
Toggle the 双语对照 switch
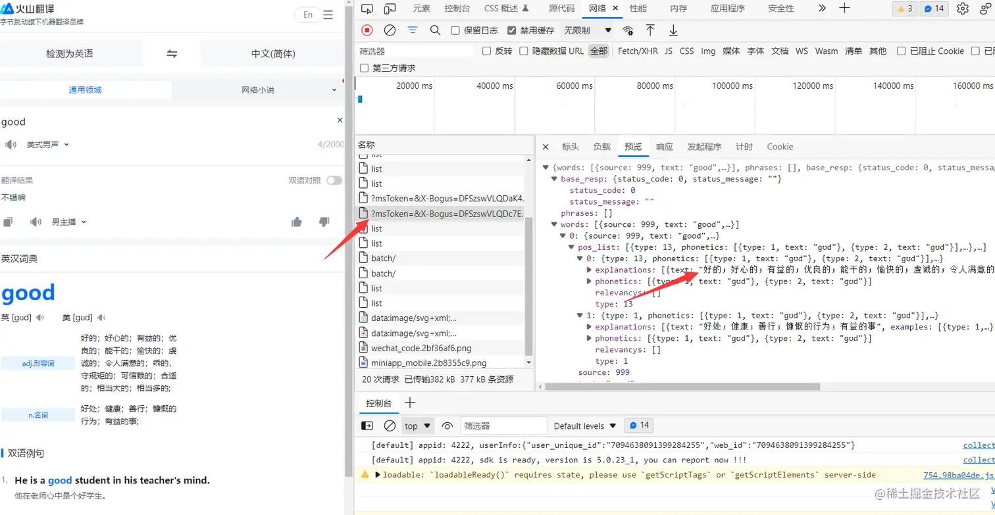(334, 180)
